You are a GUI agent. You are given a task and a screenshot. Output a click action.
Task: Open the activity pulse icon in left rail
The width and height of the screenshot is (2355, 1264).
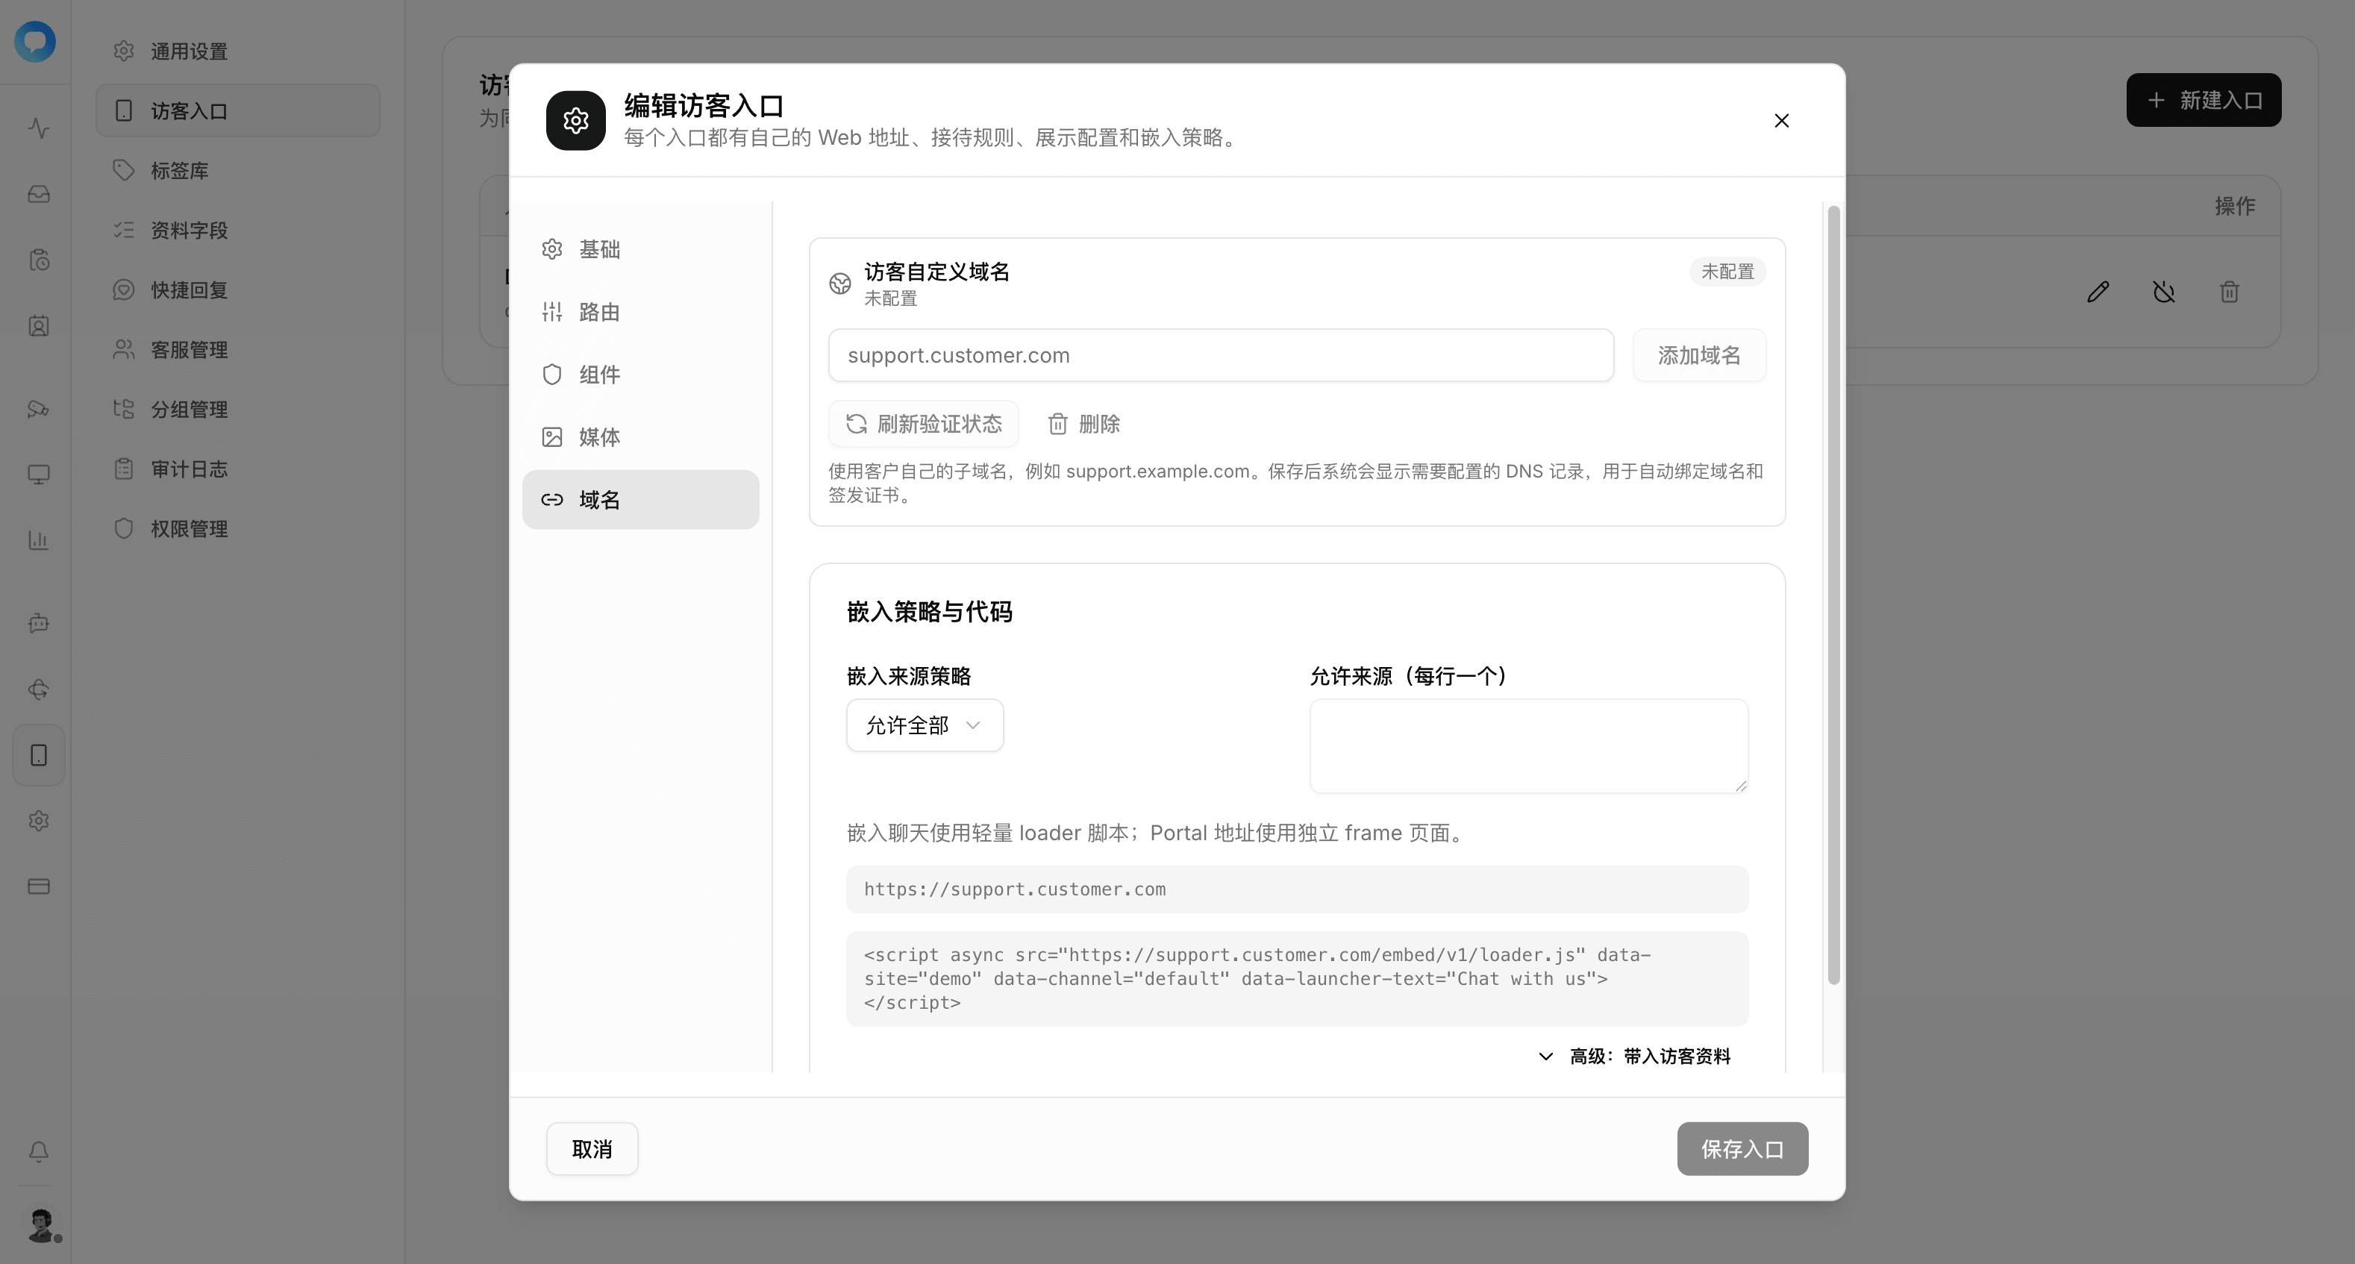click(38, 128)
